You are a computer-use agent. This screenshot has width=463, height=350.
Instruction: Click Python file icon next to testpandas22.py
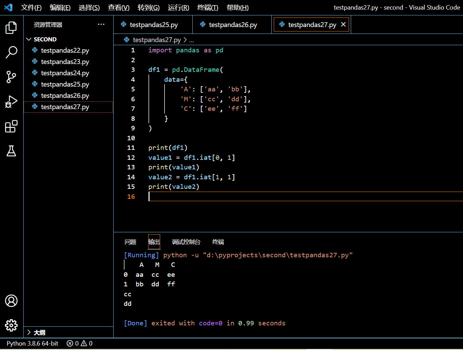point(35,50)
